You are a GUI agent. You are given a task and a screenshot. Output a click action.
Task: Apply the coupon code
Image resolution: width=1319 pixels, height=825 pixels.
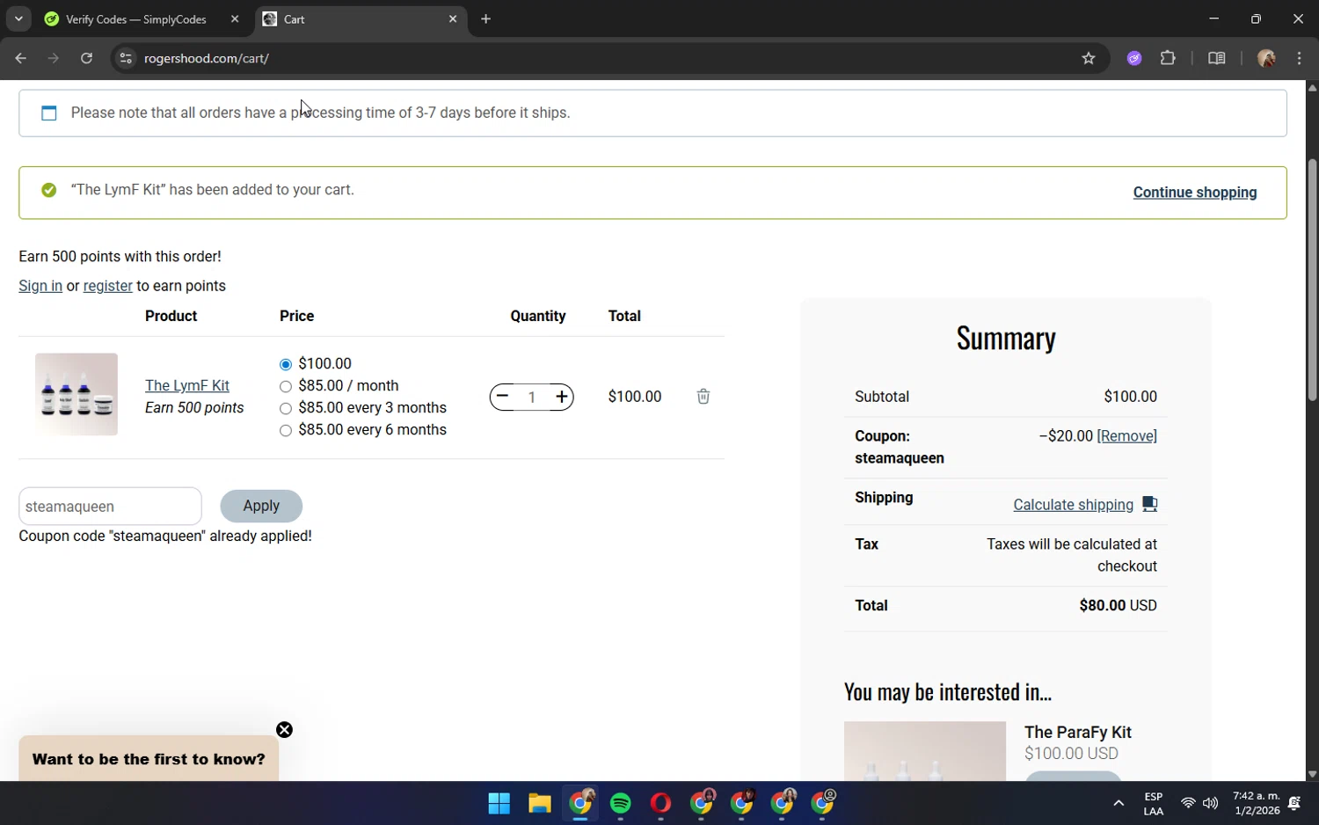(261, 506)
